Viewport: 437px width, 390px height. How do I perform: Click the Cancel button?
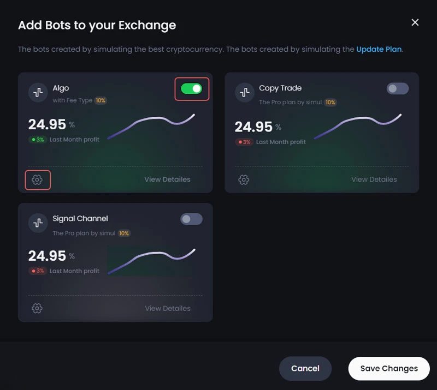point(305,368)
